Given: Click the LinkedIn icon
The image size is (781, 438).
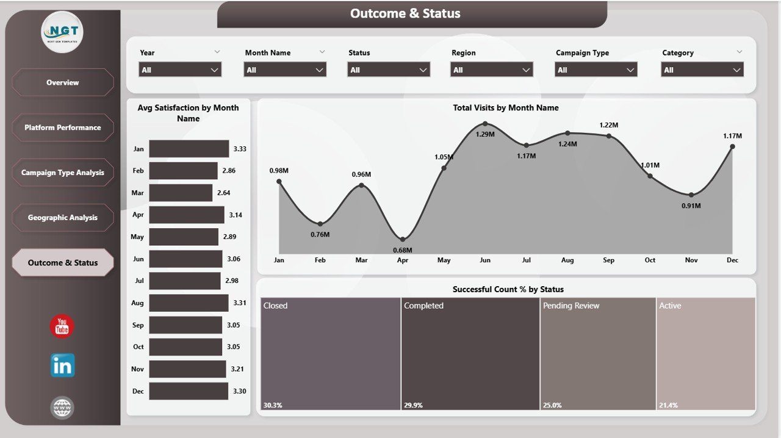Looking at the screenshot, I should click(x=62, y=365).
